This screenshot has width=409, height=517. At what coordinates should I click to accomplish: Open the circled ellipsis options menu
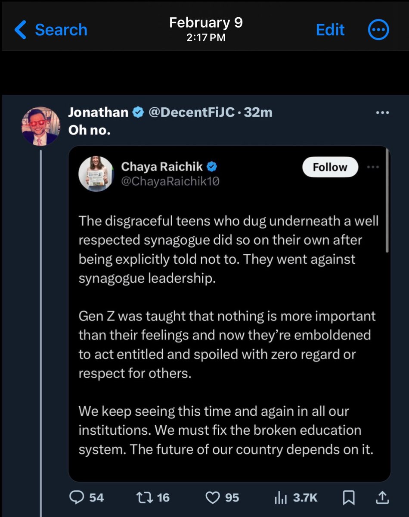(378, 30)
